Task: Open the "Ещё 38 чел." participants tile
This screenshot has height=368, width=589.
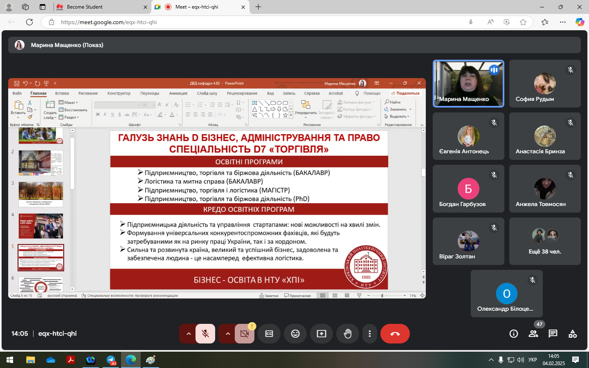Action: 545,241
